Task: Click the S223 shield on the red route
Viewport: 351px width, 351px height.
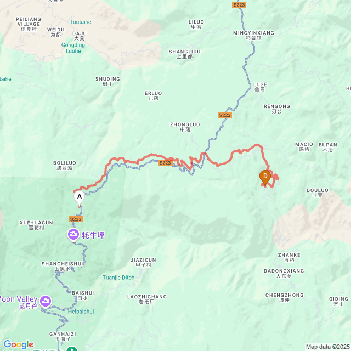Action: point(165,163)
